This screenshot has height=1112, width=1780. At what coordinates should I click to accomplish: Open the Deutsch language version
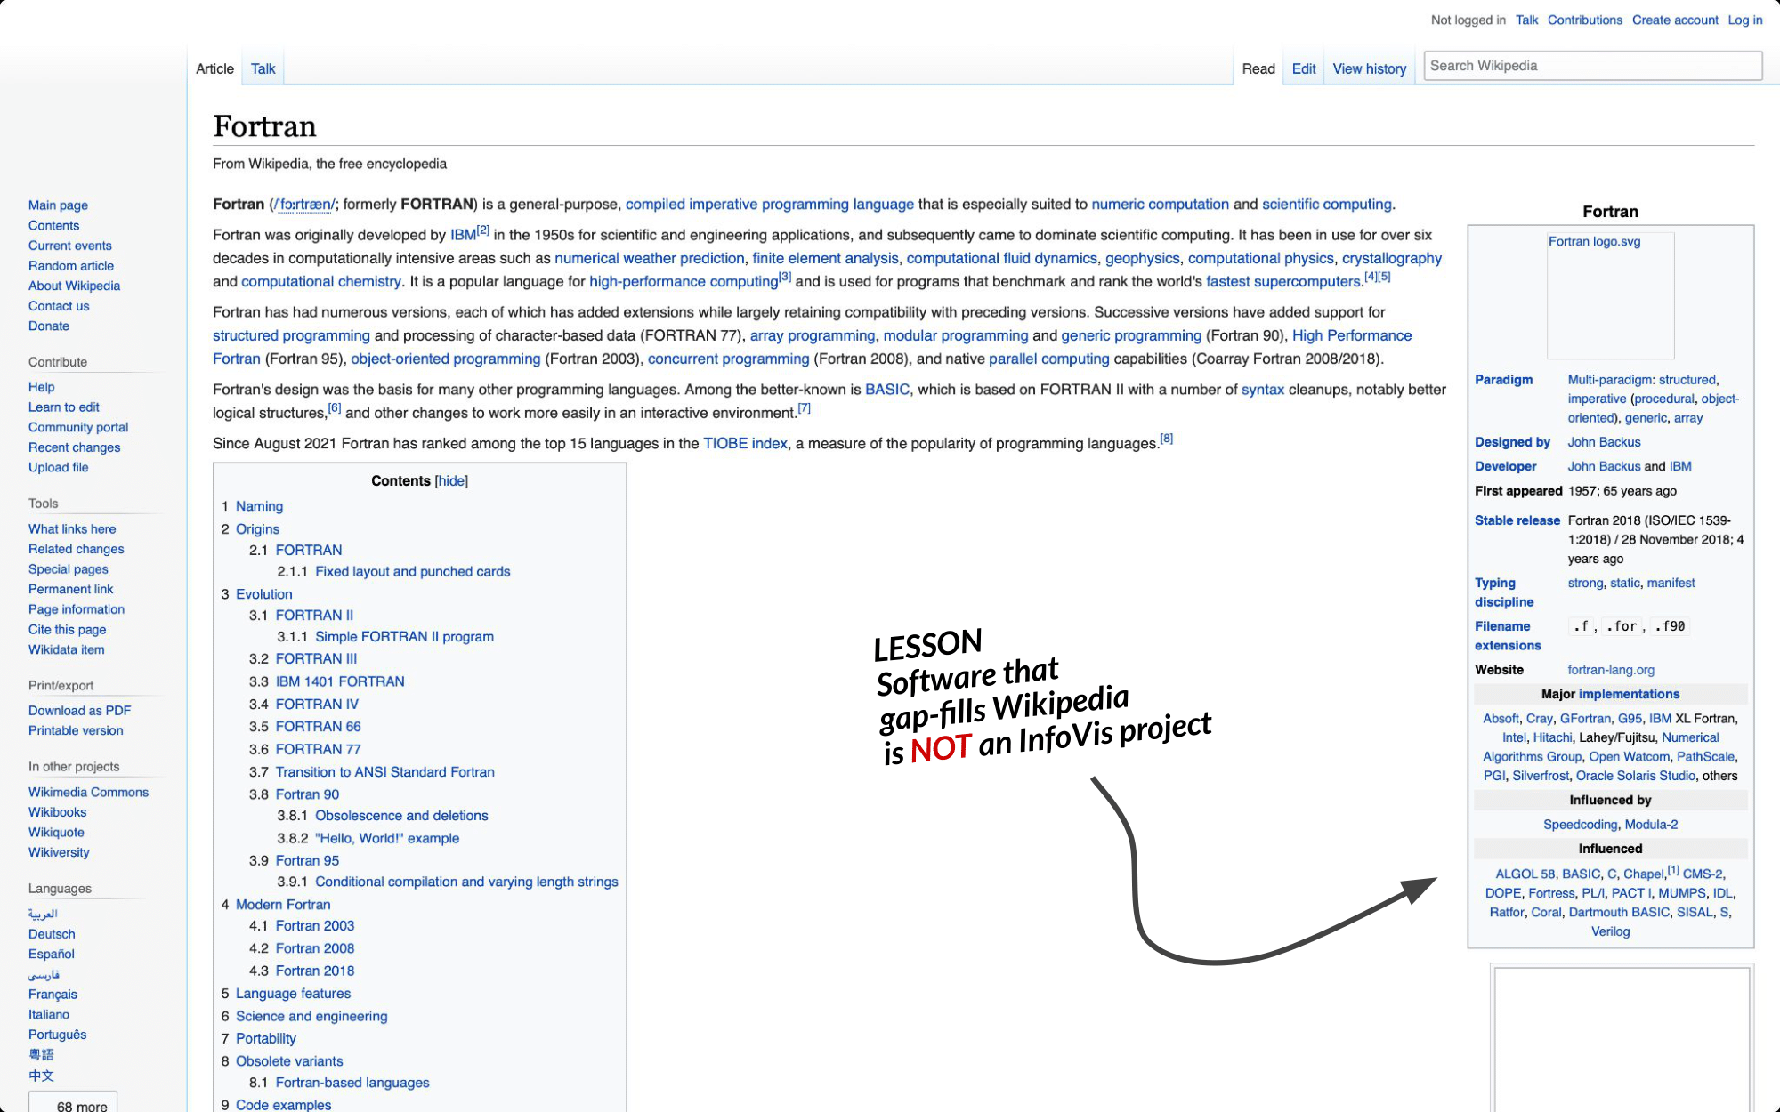[52, 933]
